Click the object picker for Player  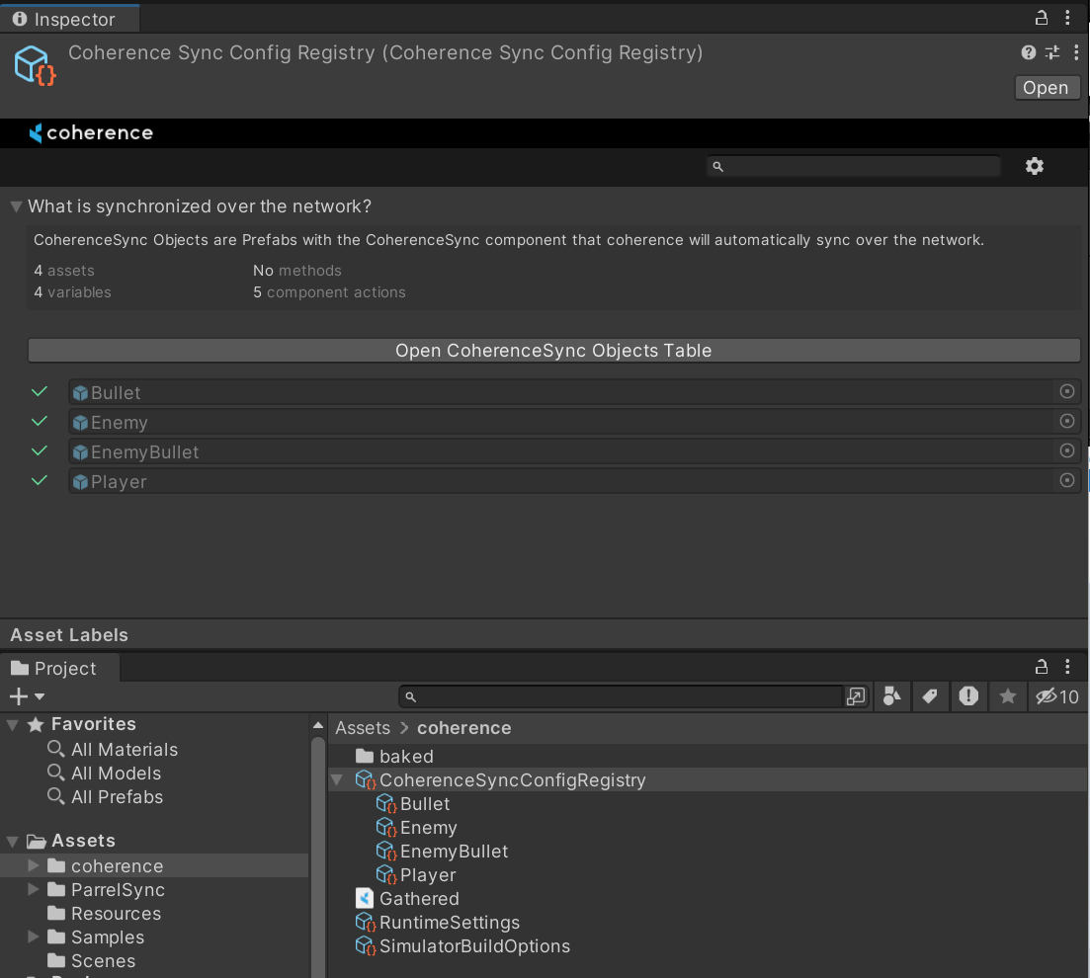(1066, 481)
